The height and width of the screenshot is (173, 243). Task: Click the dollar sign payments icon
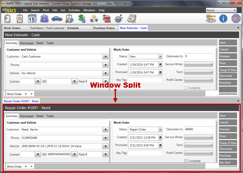[81, 19]
